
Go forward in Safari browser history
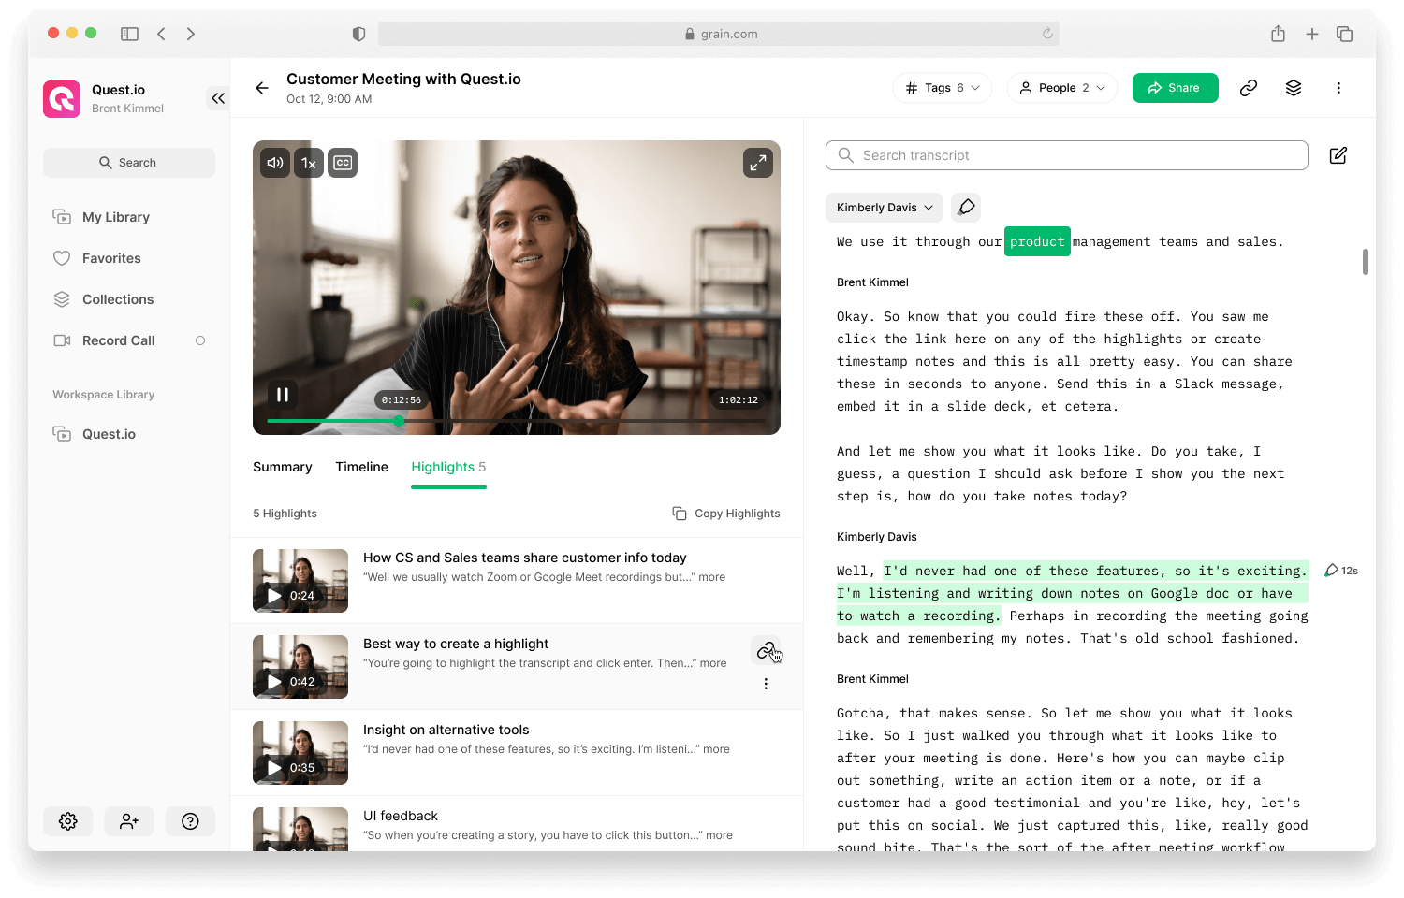(191, 34)
